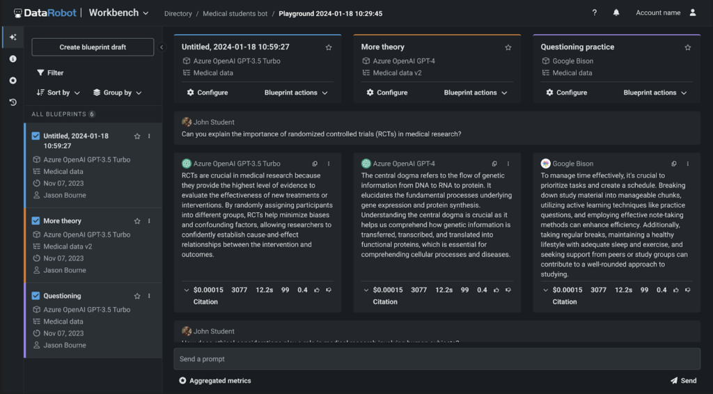713x394 pixels.
Task: Collapse the GPT-3.5 Turbo citation chevron
Action: tap(187, 290)
